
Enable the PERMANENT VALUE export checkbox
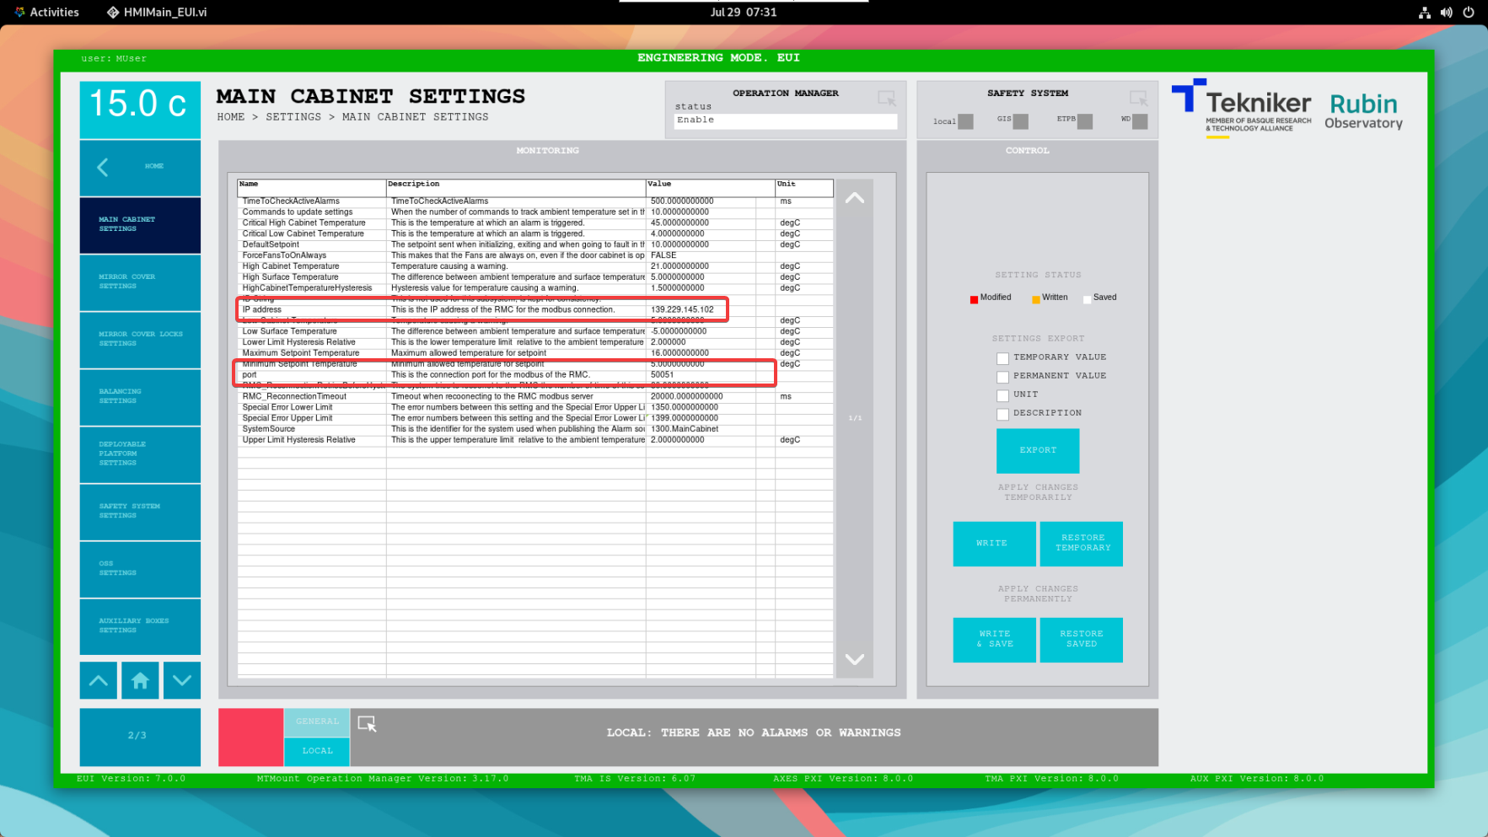pos(1002,377)
